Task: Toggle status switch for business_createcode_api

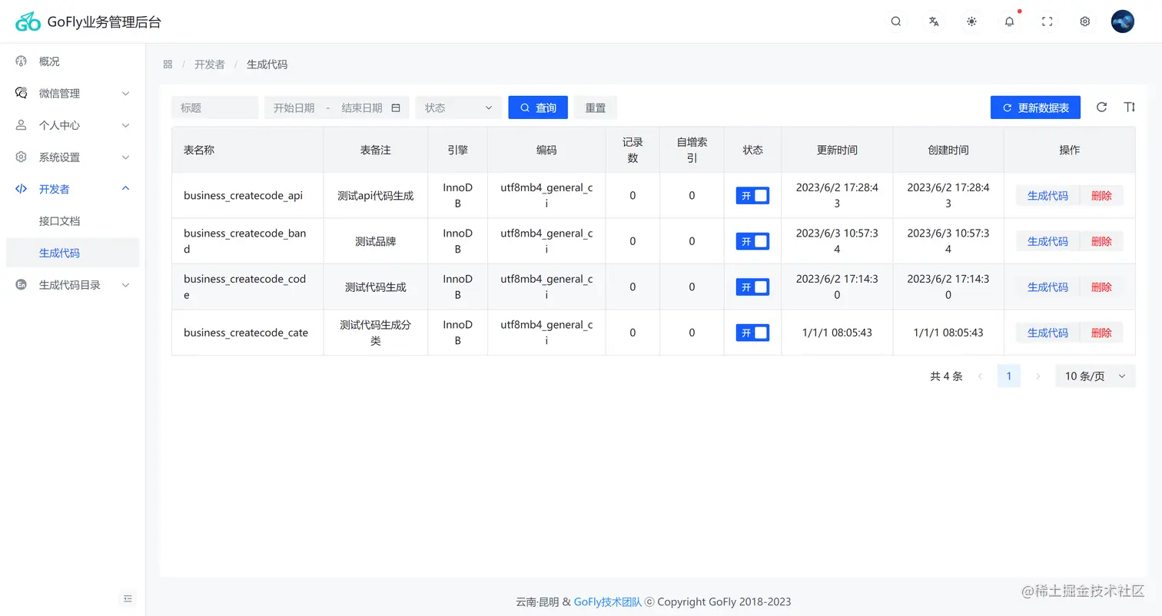Action: point(752,196)
